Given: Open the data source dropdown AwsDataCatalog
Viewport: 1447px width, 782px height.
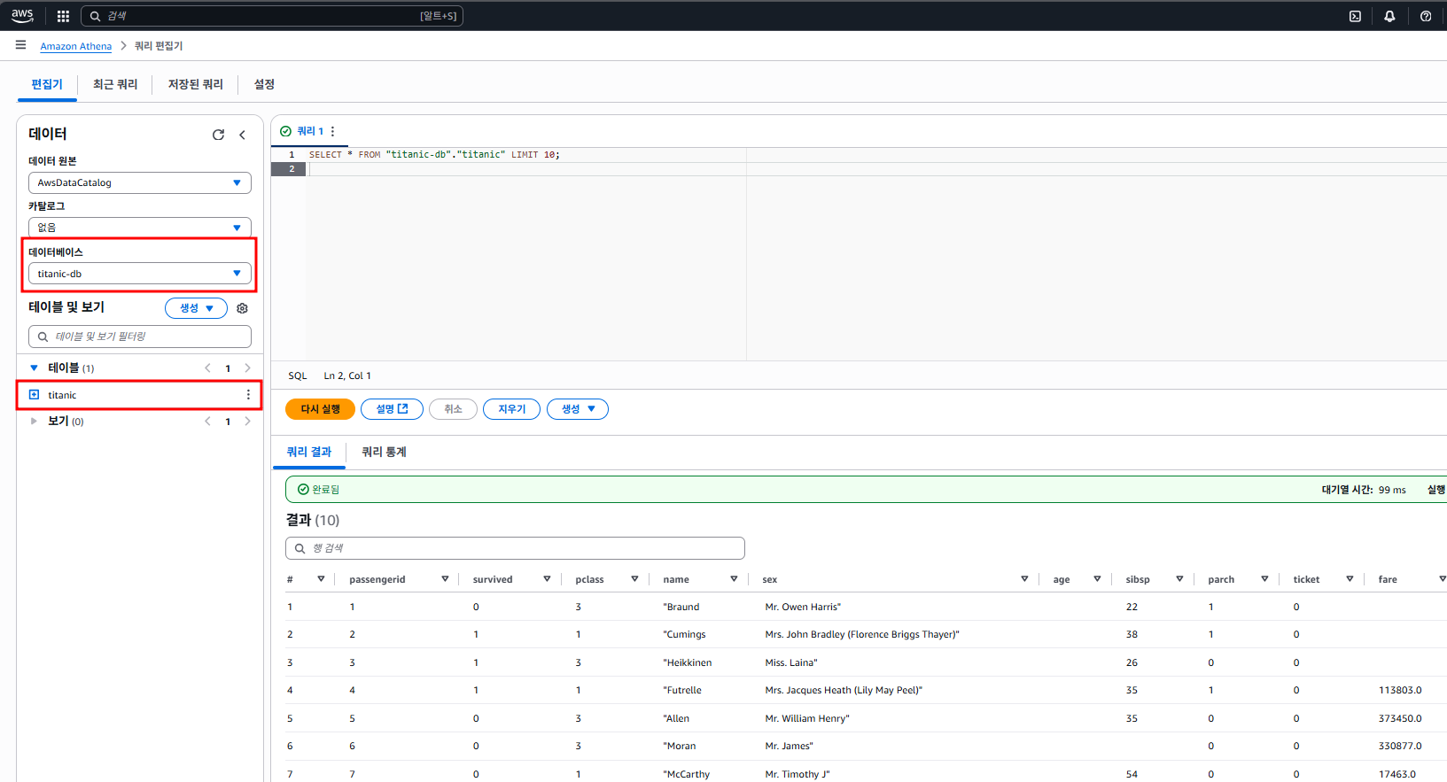Looking at the screenshot, I should 140,182.
